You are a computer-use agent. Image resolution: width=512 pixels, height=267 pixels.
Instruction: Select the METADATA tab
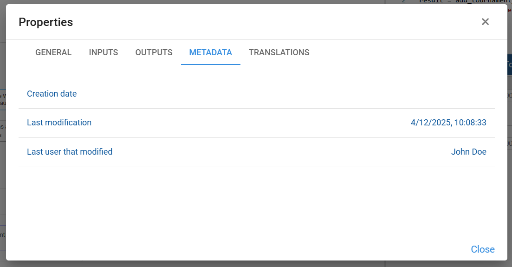[x=210, y=52]
